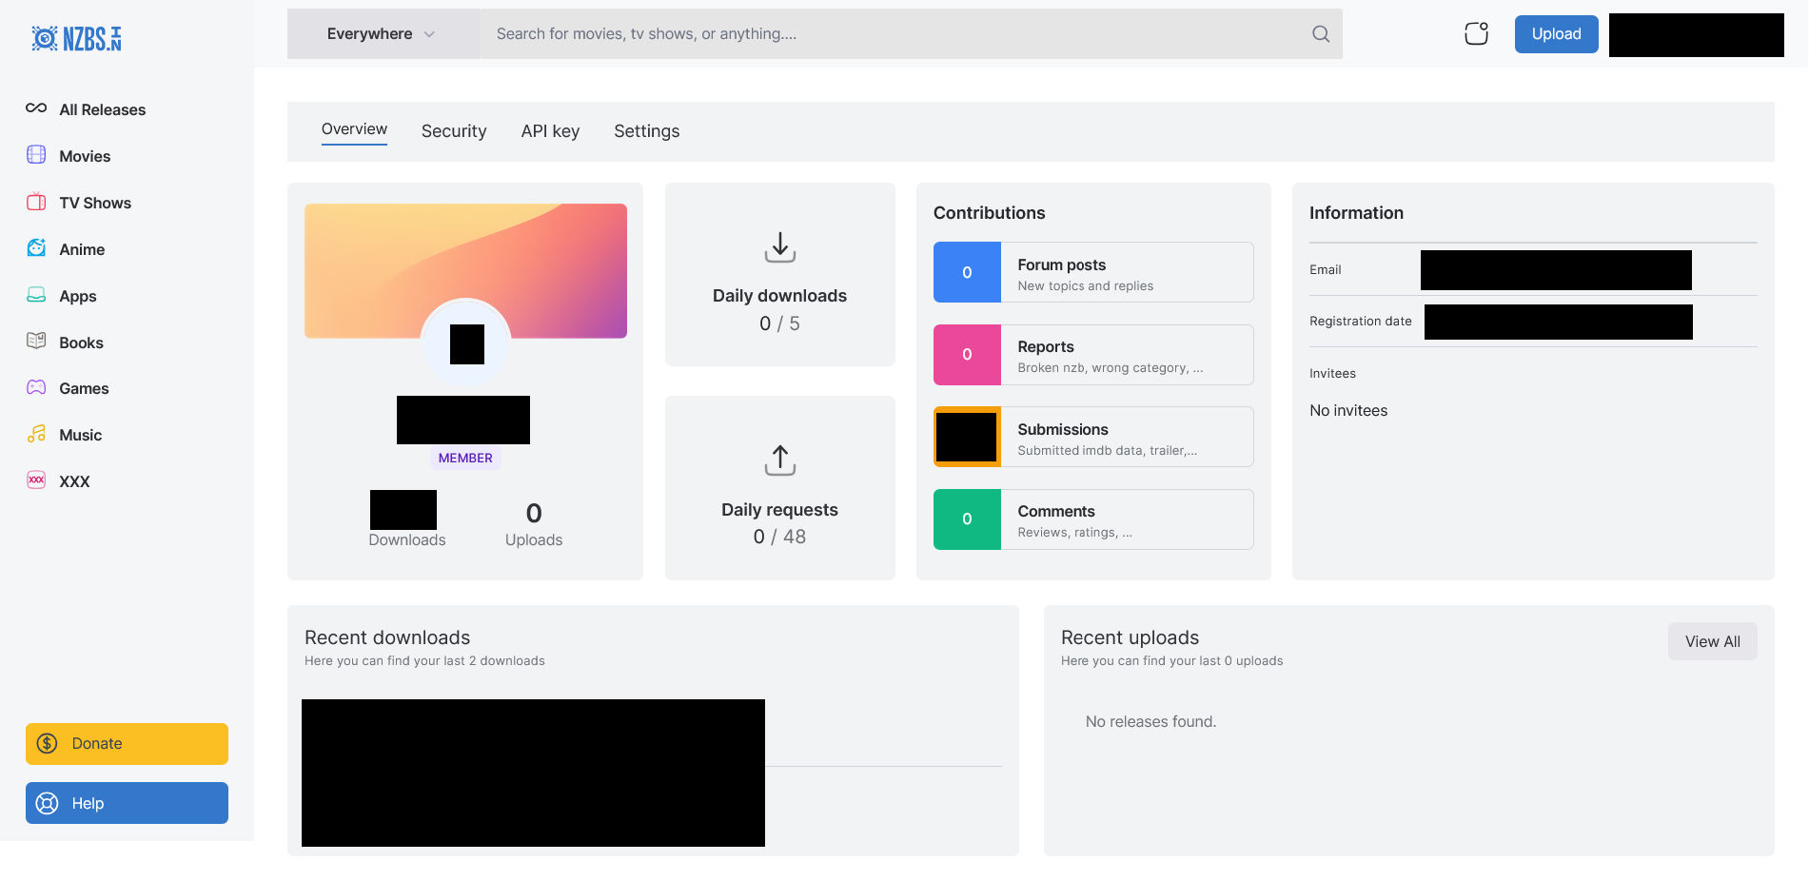The width and height of the screenshot is (1809, 881).
Task: Click the pink Reports count badge
Action: coord(967,355)
